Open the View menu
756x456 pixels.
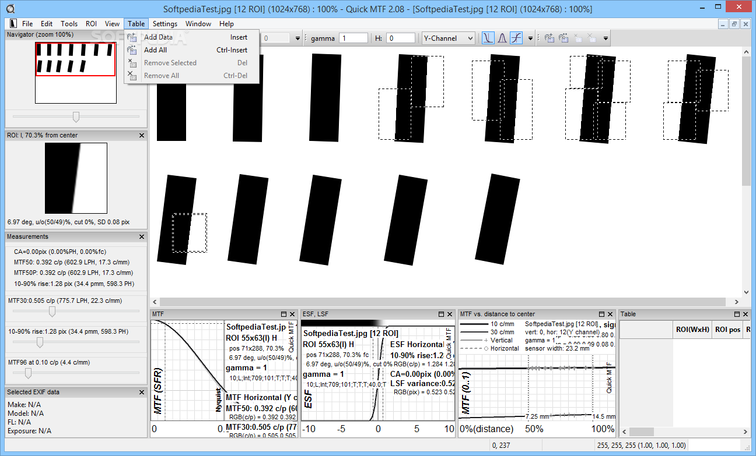coord(112,24)
